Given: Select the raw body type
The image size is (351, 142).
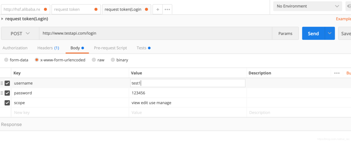Looking at the screenshot, I should pos(94,60).
